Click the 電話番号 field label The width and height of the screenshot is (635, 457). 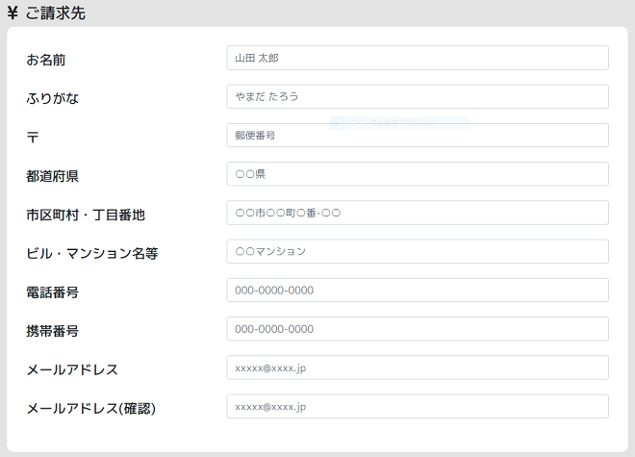(x=53, y=292)
